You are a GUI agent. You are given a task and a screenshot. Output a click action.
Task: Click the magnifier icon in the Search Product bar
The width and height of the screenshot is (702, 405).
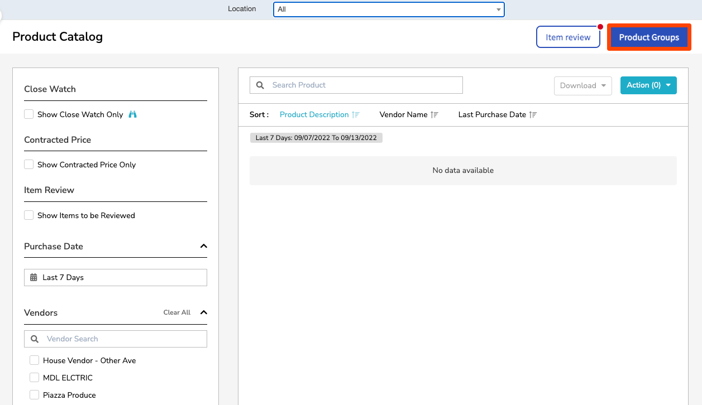click(x=260, y=85)
